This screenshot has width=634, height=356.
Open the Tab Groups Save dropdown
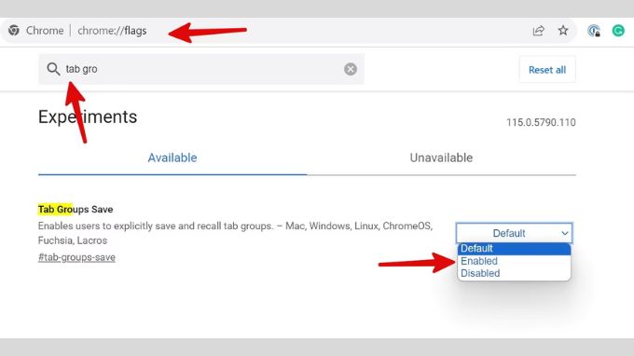[514, 233]
